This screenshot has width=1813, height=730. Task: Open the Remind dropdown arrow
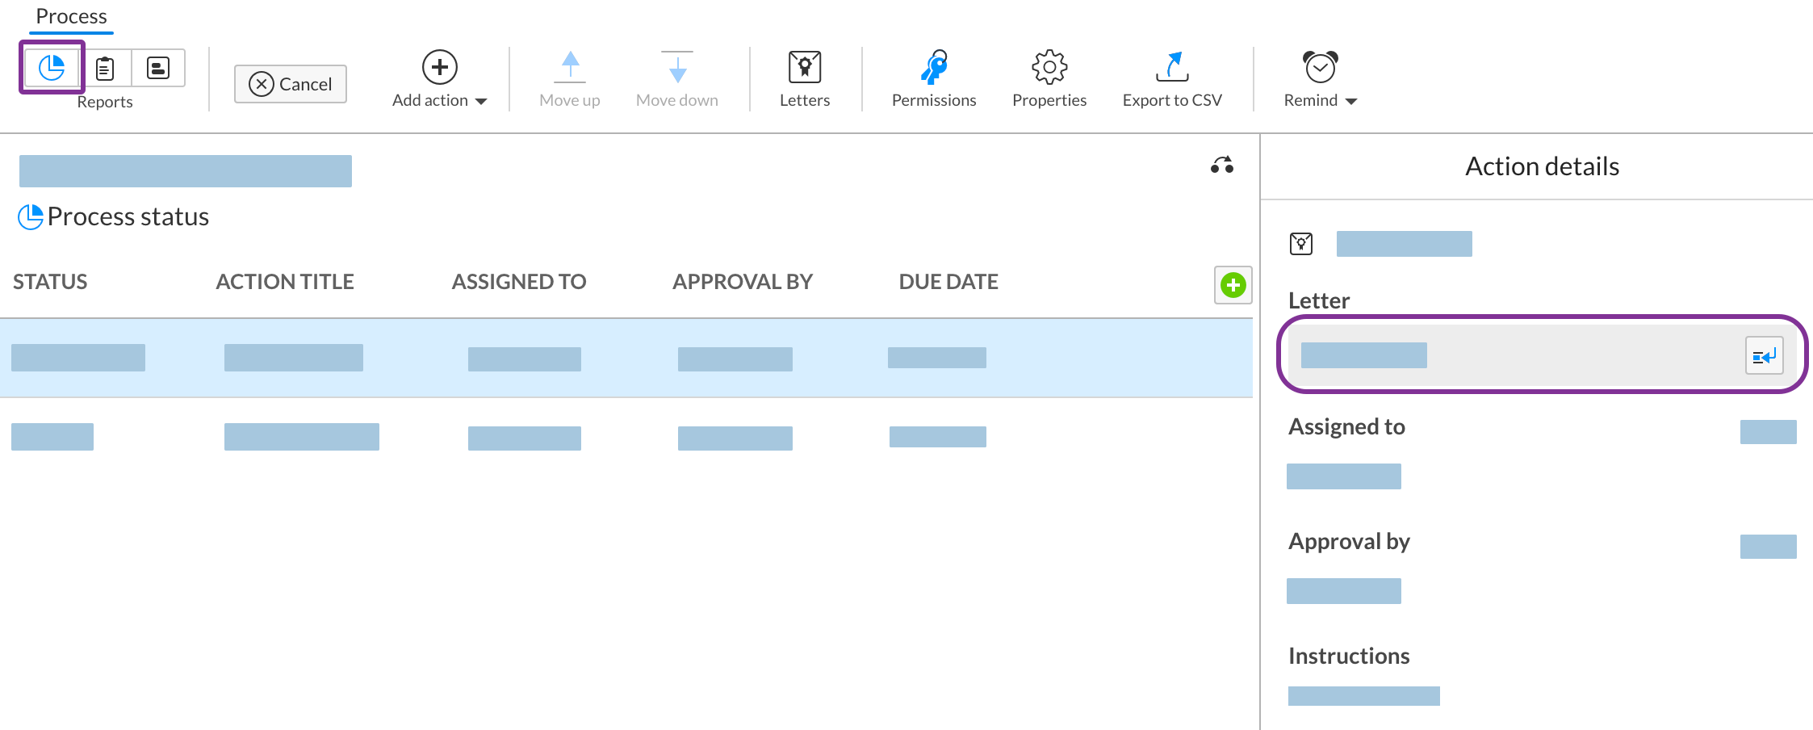click(x=1353, y=101)
